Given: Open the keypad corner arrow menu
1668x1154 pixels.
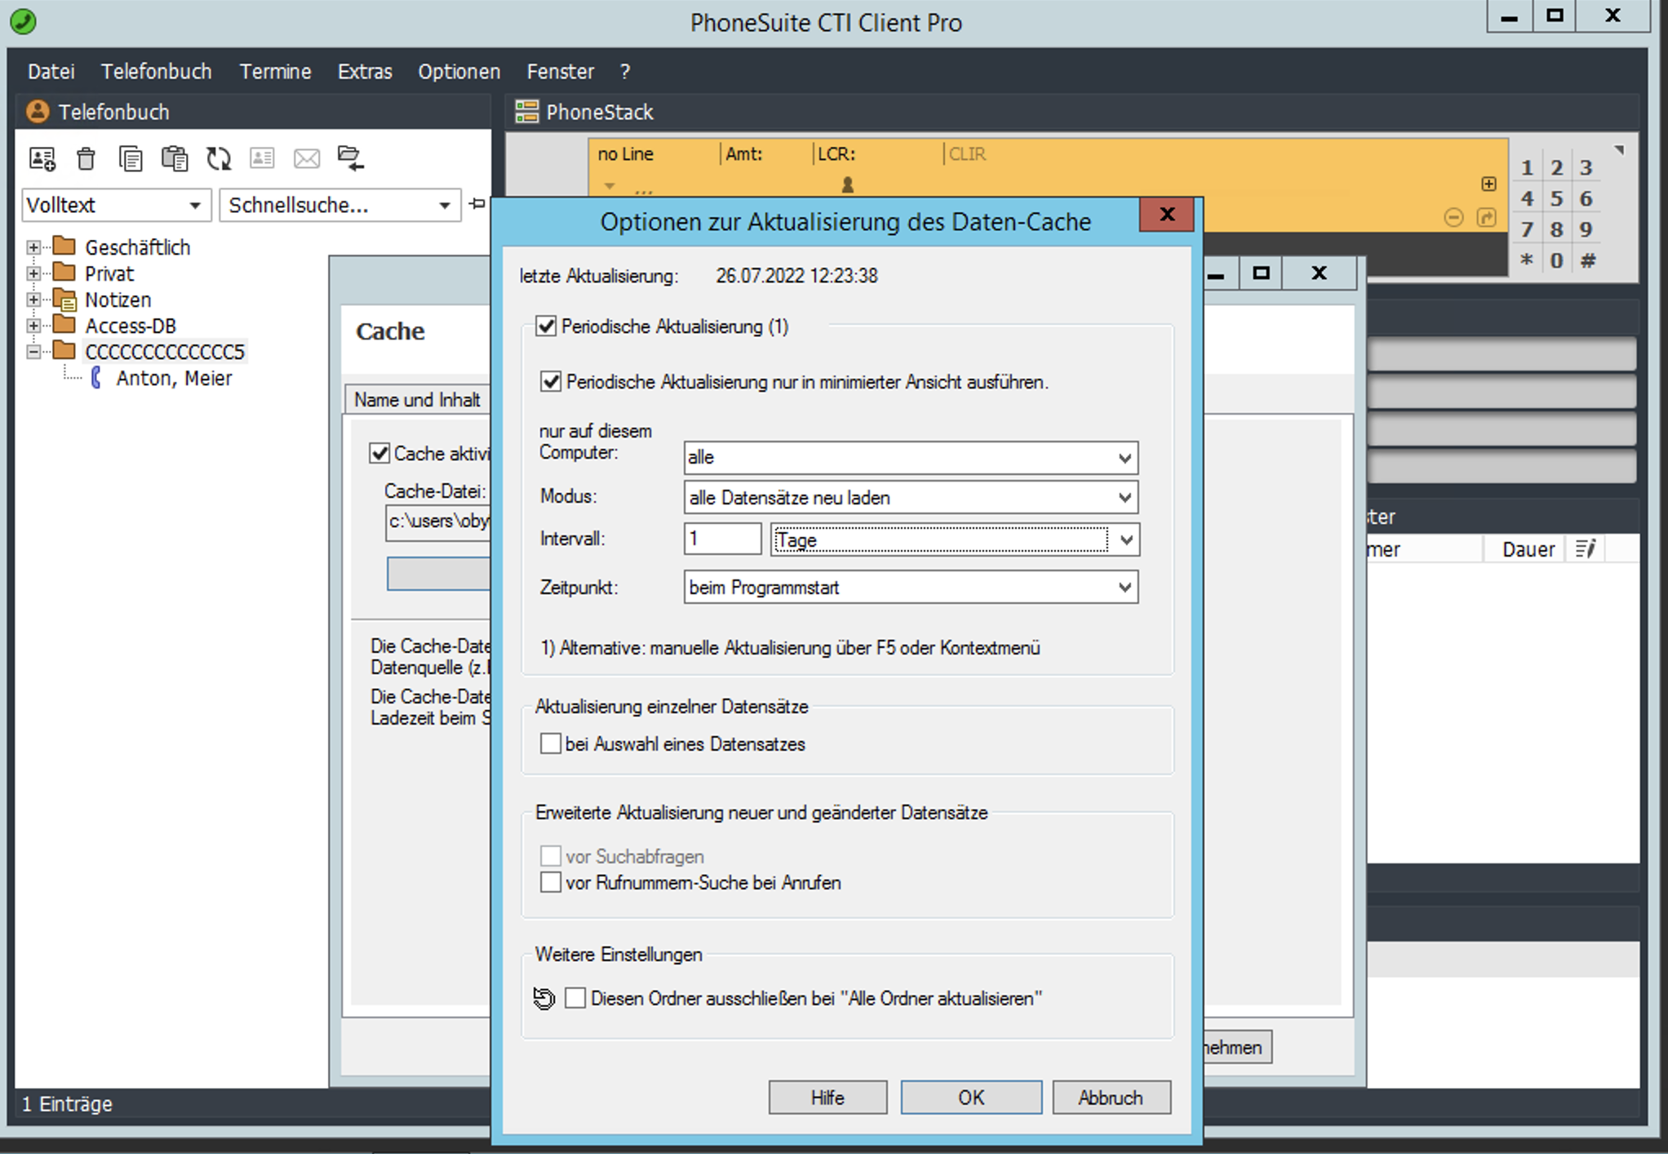Looking at the screenshot, I should click(1620, 150).
